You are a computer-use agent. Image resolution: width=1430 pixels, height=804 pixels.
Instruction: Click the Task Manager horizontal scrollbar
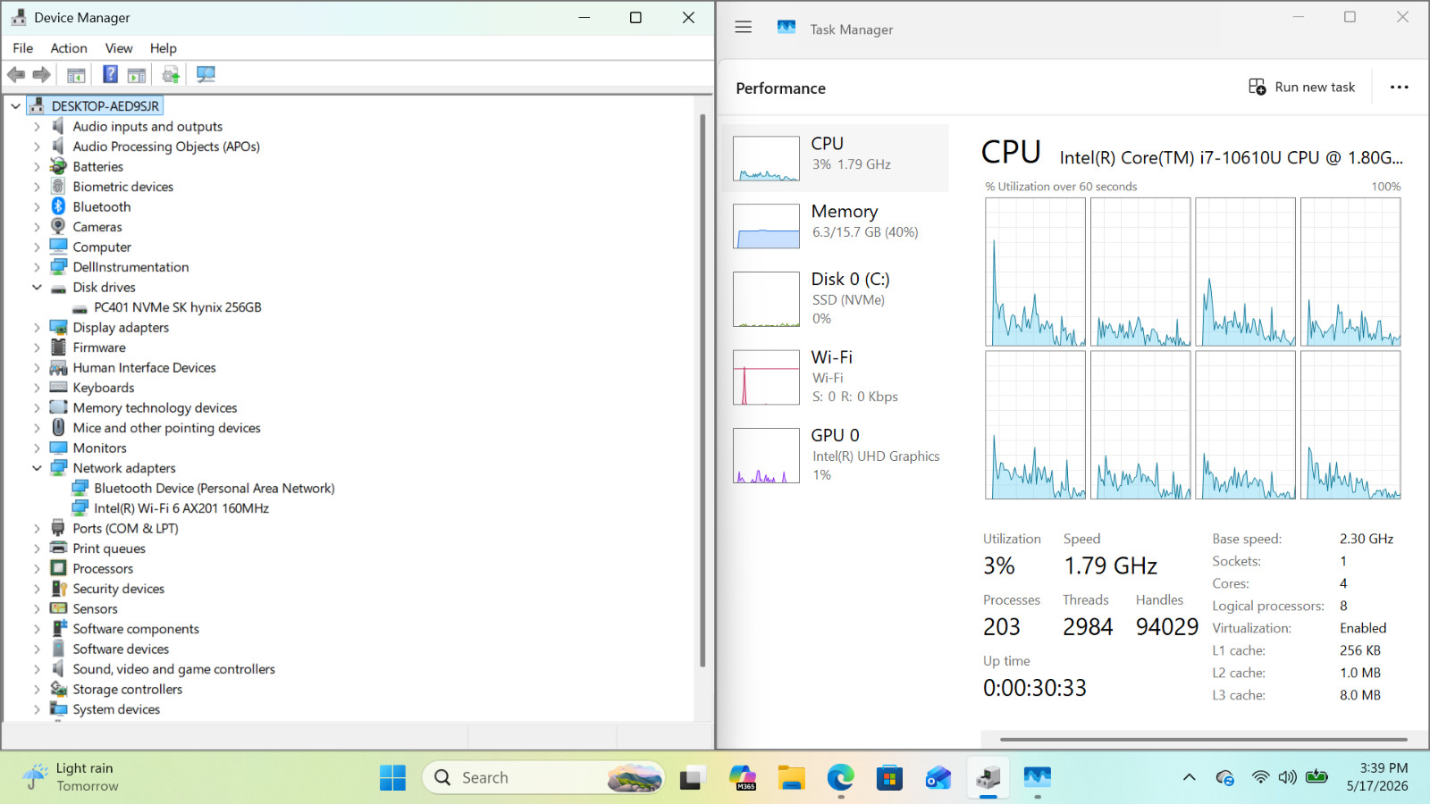click(x=1204, y=740)
